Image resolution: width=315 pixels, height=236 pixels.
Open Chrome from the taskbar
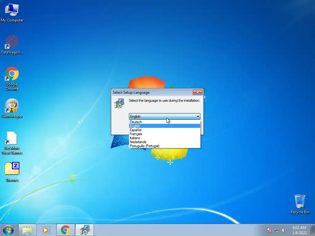pos(66,230)
